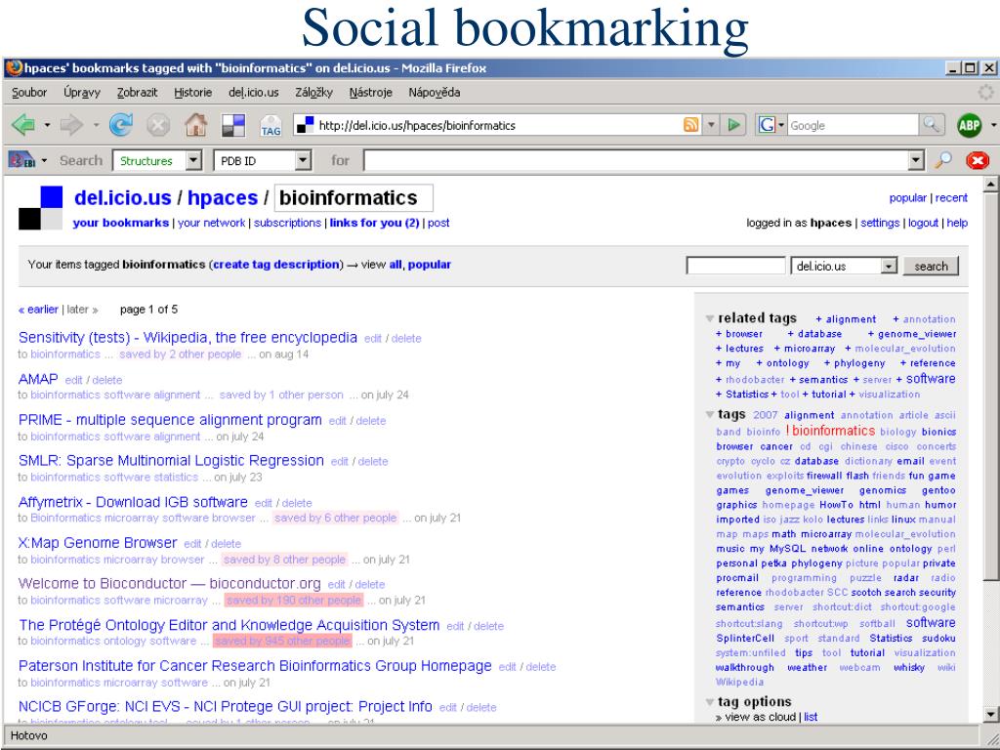This screenshot has height=750, width=1000.
Task: Collapse the tags section triangle
Action: coord(709,414)
